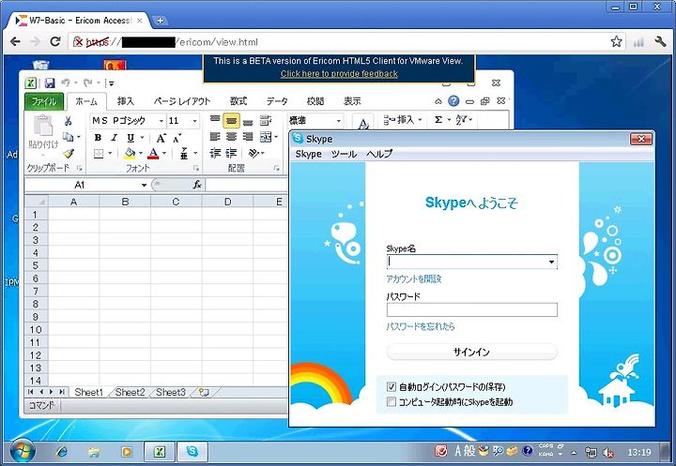
Task: Click the Undo arrow in Excel's toolbar
Action: [x=65, y=83]
